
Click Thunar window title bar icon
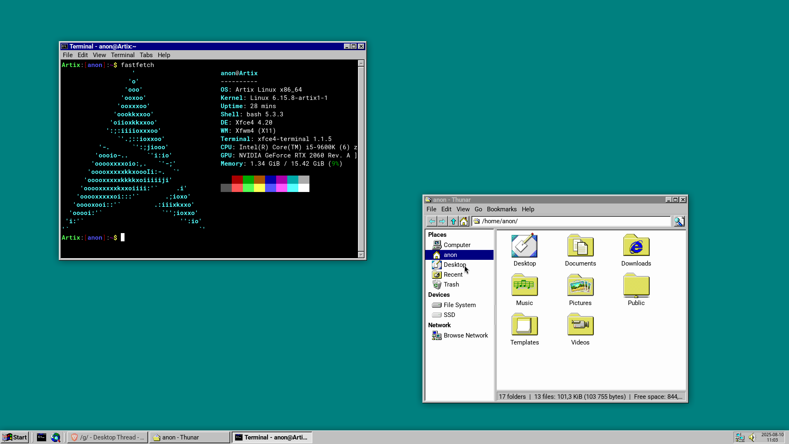(x=428, y=200)
